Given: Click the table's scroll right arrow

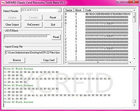Looking at the screenshot, I should (x=130, y=62).
